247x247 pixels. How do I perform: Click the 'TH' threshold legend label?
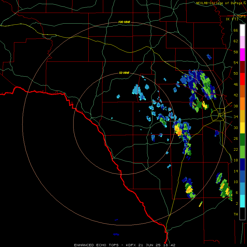[236, 214]
